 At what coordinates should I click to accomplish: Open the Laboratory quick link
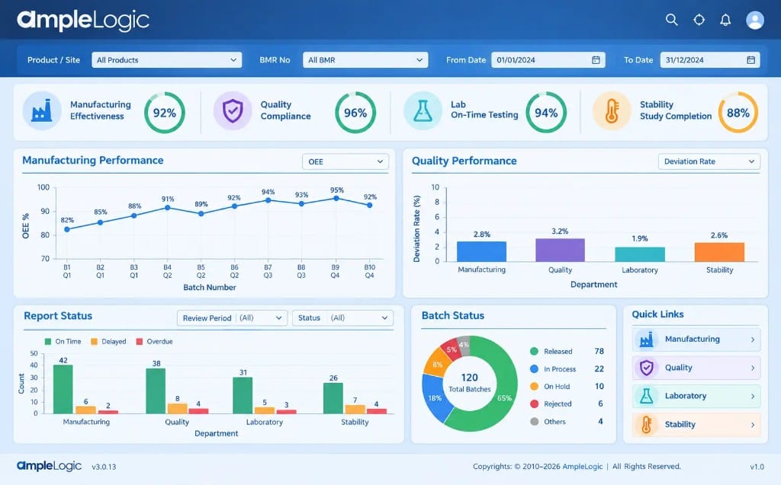(x=696, y=396)
